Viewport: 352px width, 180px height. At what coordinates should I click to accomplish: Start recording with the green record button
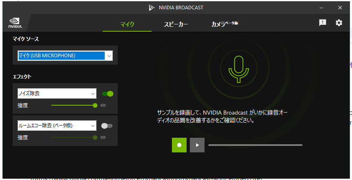179,145
